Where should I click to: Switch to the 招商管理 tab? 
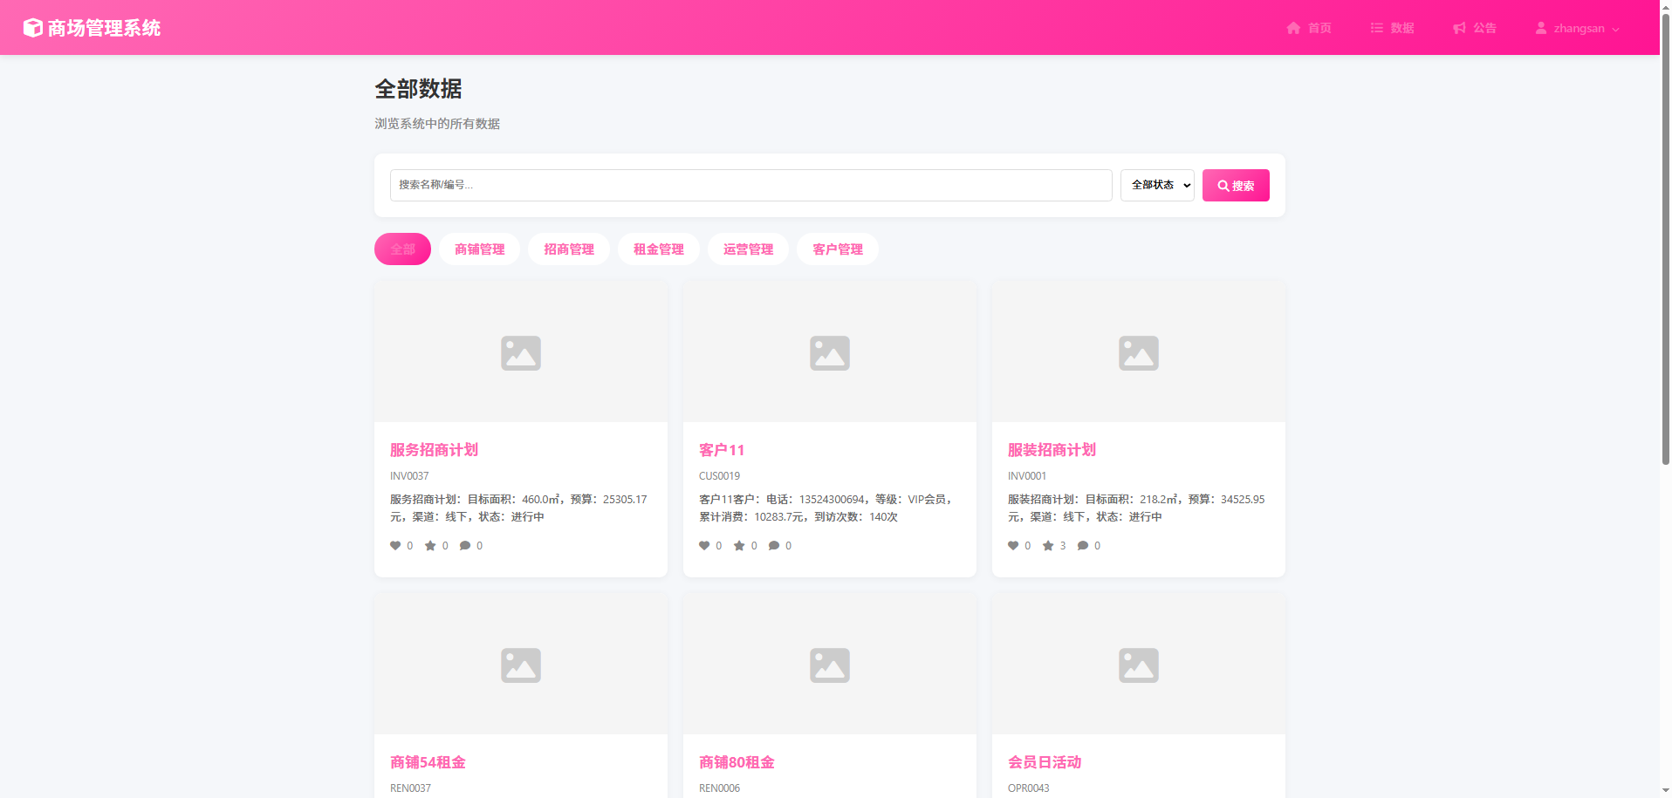pos(569,249)
